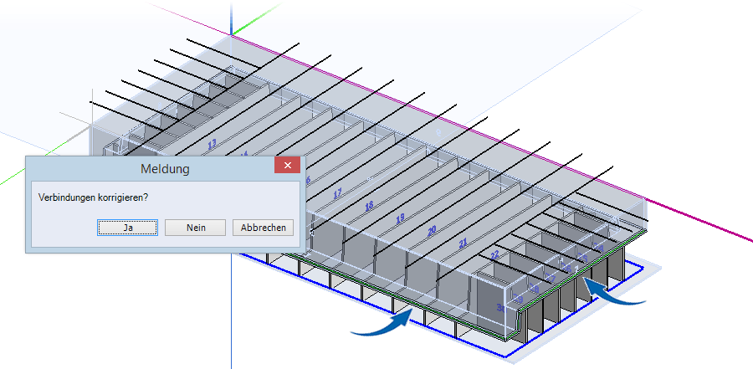
Task: Select profile label 19
Action: [400, 218]
